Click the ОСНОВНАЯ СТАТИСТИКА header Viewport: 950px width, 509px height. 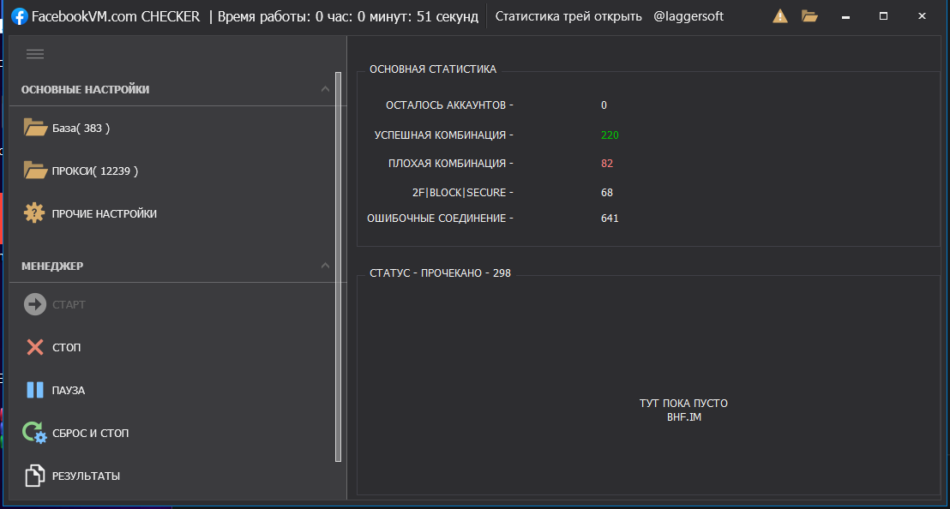pos(433,69)
